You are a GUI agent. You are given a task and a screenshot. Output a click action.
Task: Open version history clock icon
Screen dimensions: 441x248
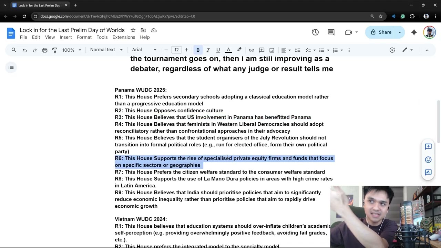315,32
